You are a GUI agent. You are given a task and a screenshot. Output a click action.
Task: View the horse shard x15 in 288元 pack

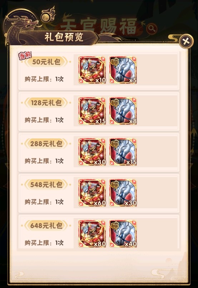(123, 152)
